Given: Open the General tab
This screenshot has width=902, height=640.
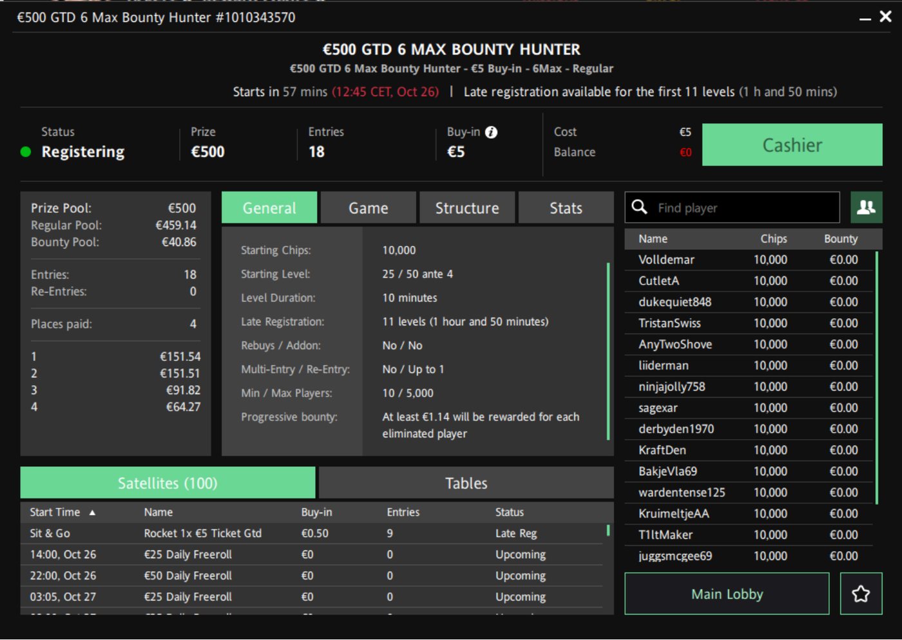Looking at the screenshot, I should tap(269, 207).
